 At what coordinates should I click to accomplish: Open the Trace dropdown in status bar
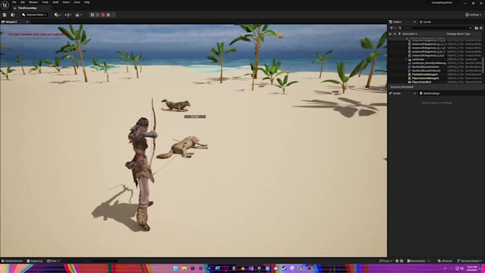click(x=386, y=261)
